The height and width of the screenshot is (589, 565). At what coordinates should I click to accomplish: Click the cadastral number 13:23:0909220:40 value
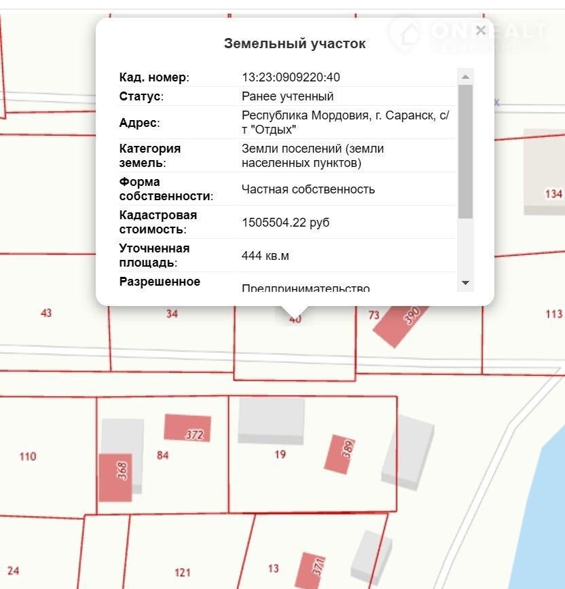291,77
